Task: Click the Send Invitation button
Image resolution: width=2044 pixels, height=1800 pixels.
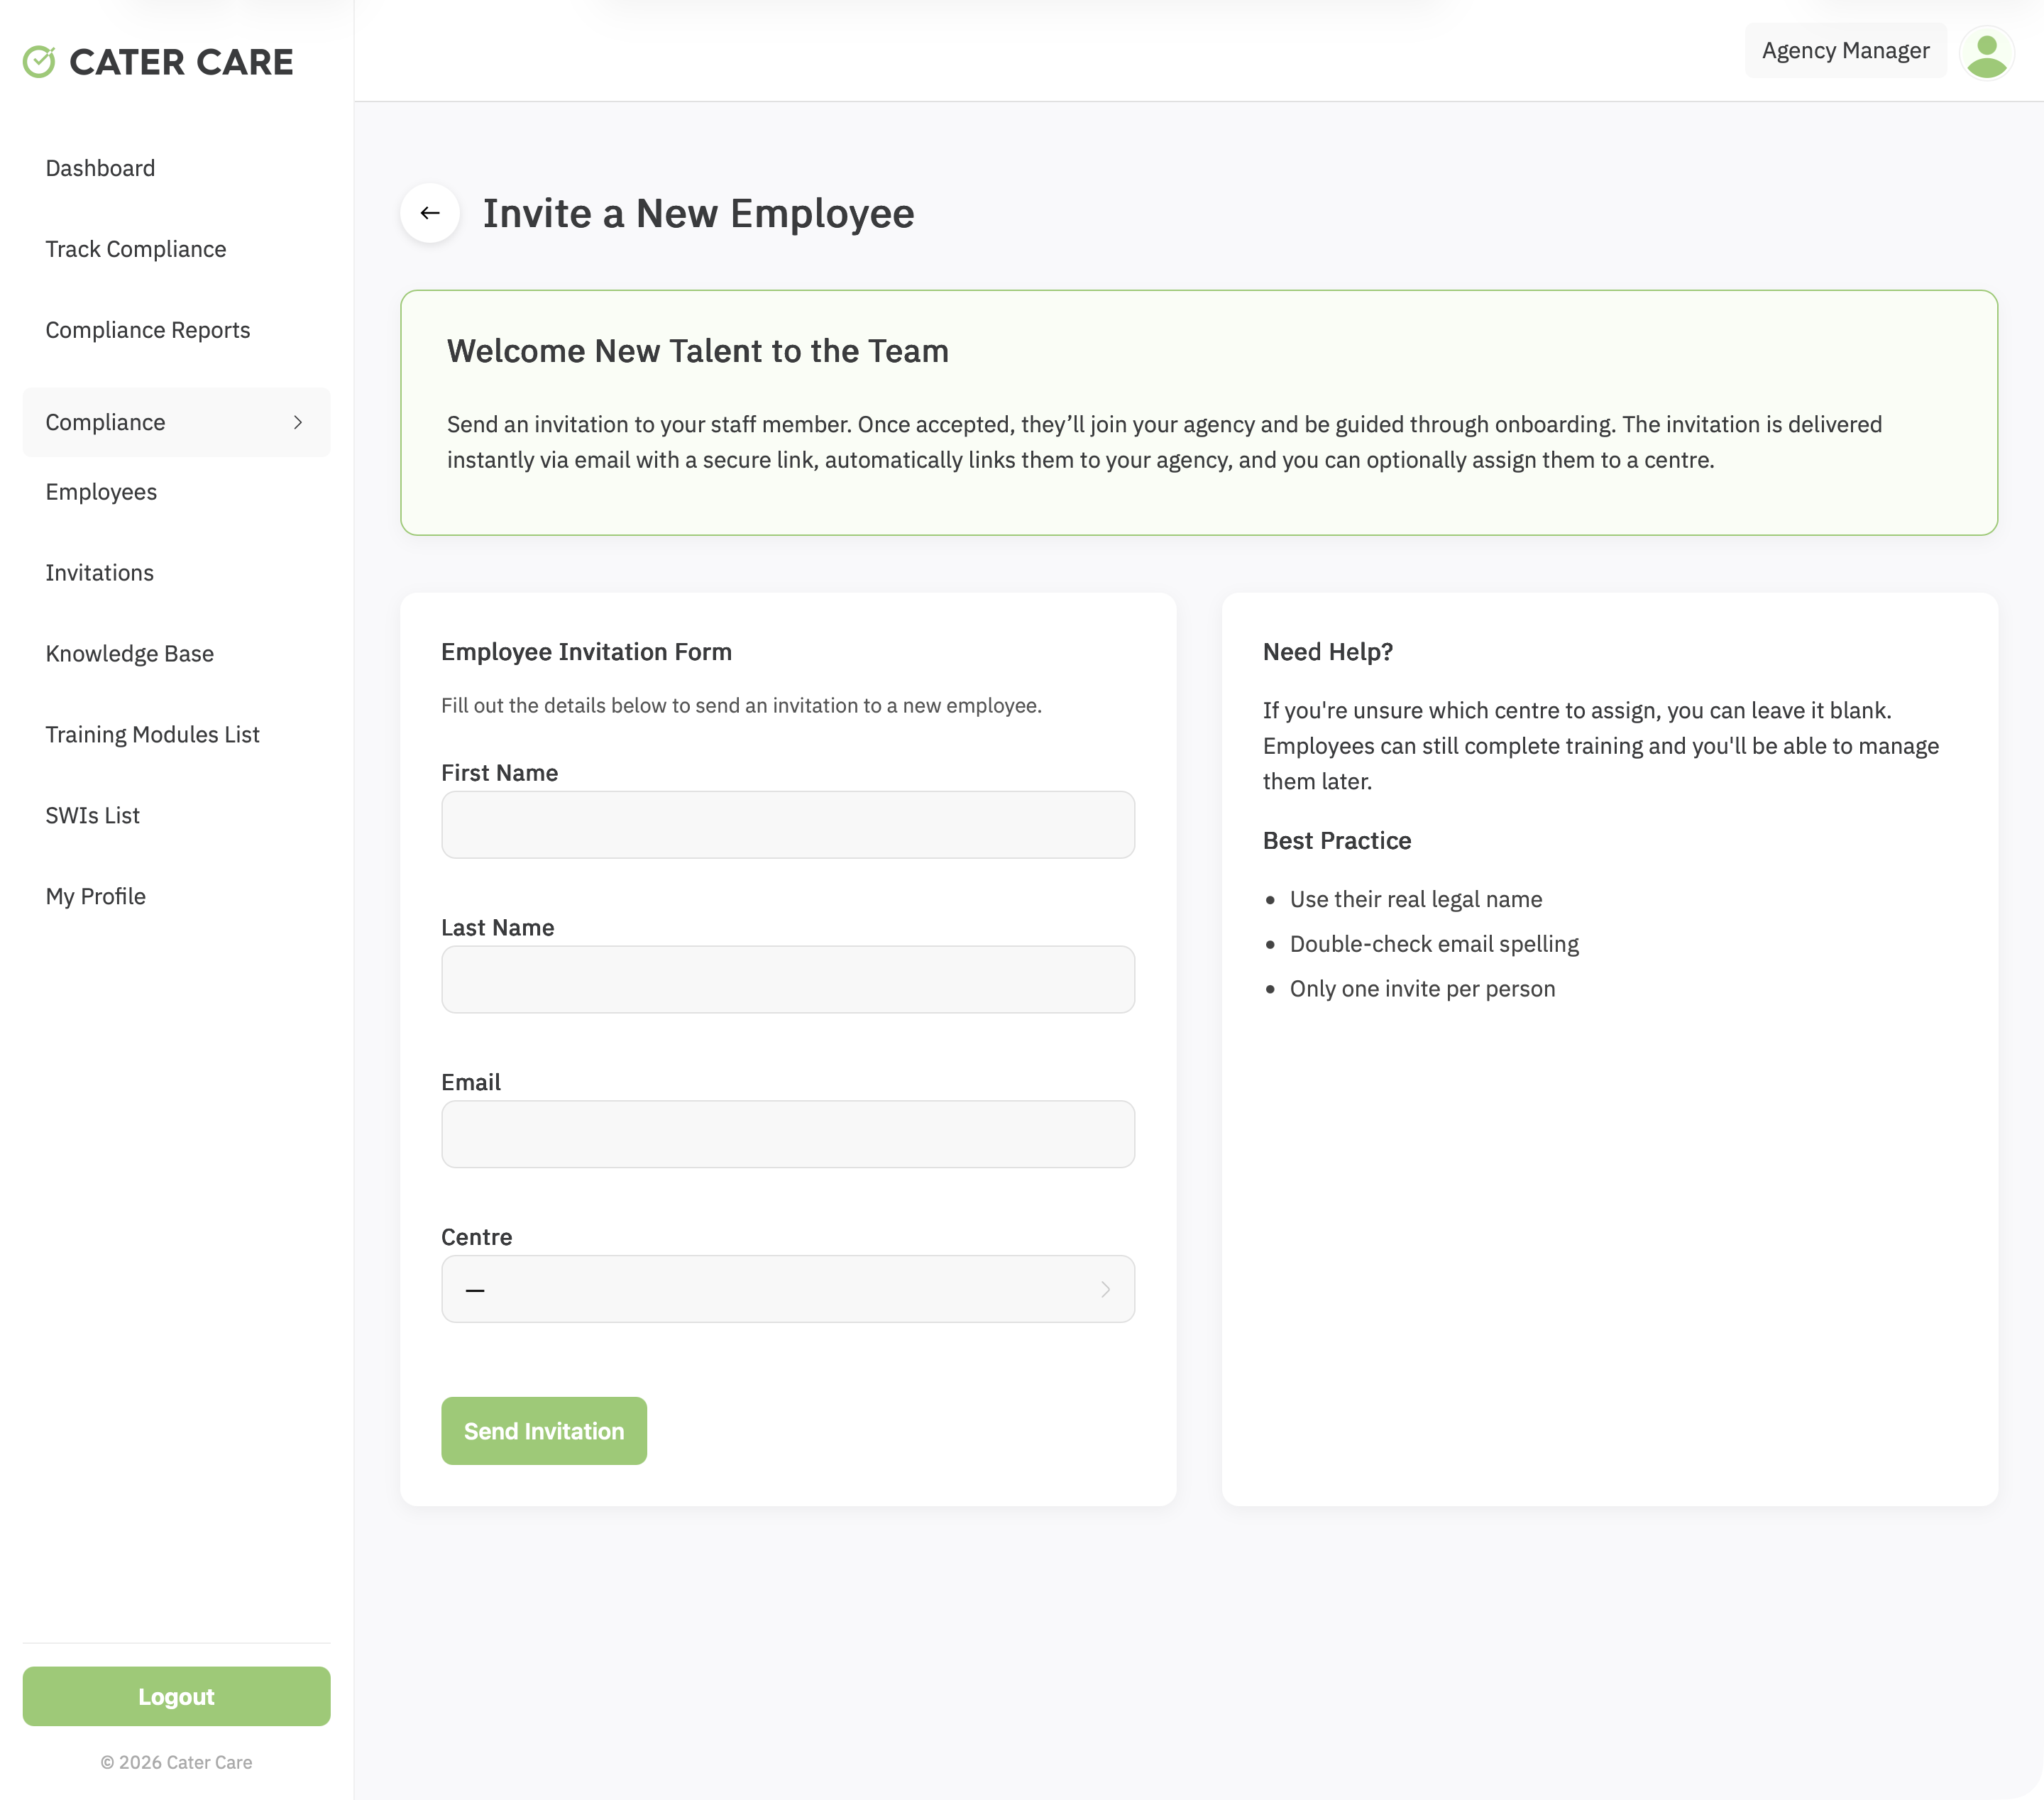Action: pyautogui.click(x=544, y=1431)
